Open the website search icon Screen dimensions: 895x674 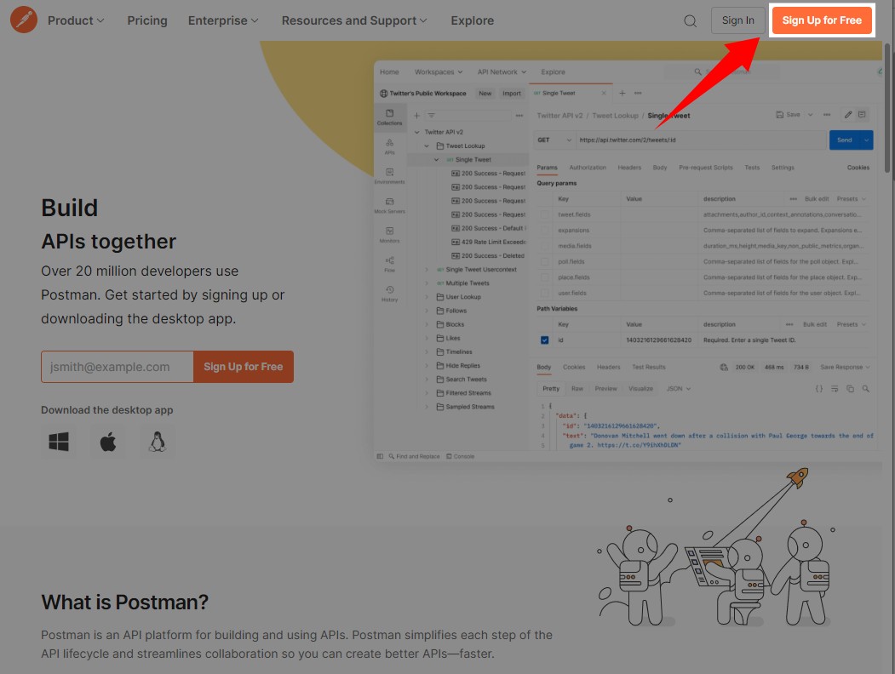tap(690, 21)
